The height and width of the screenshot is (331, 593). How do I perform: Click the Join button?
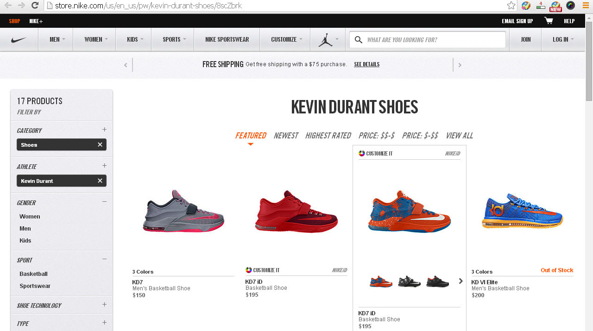[525, 39]
